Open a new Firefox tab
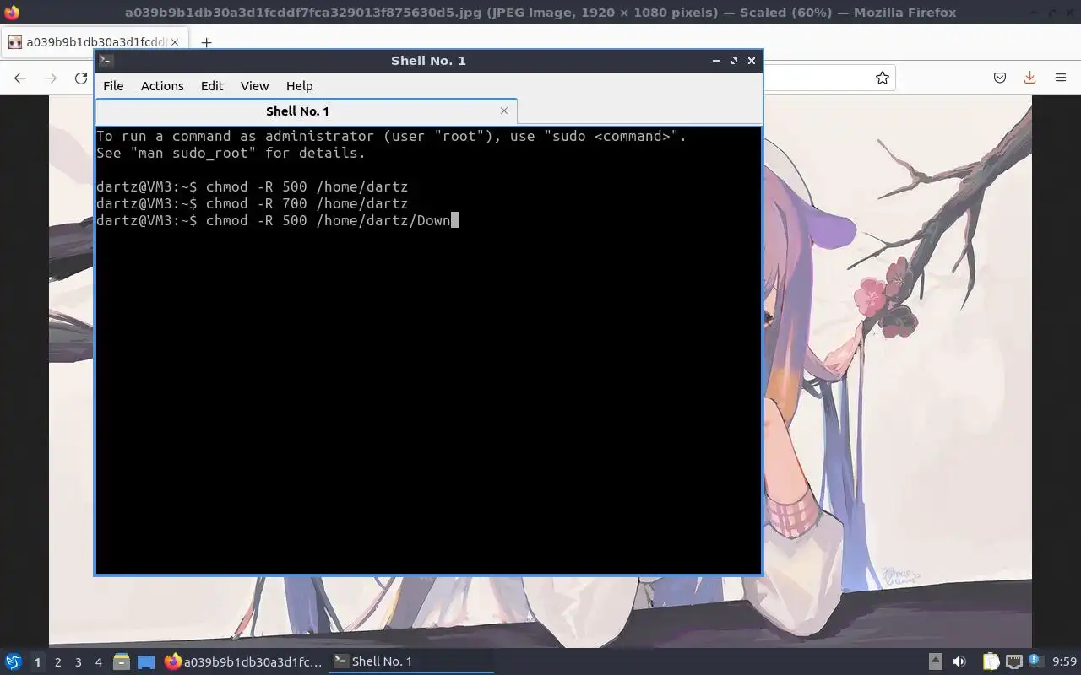Viewport: 1081px width, 675px height. tap(206, 42)
